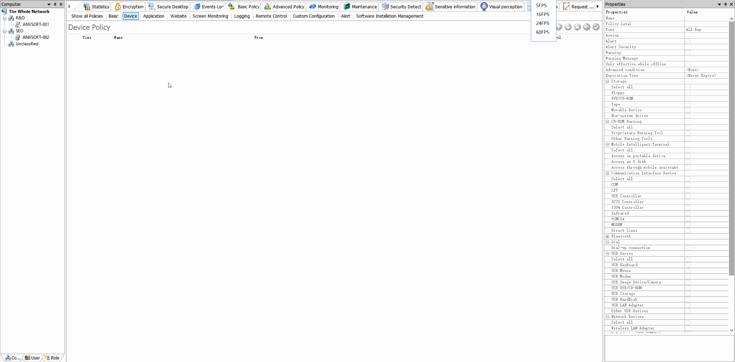The width and height of the screenshot is (735, 362).
Task: Expand the Bluetooth property group
Action: pyautogui.click(x=608, y=236)
